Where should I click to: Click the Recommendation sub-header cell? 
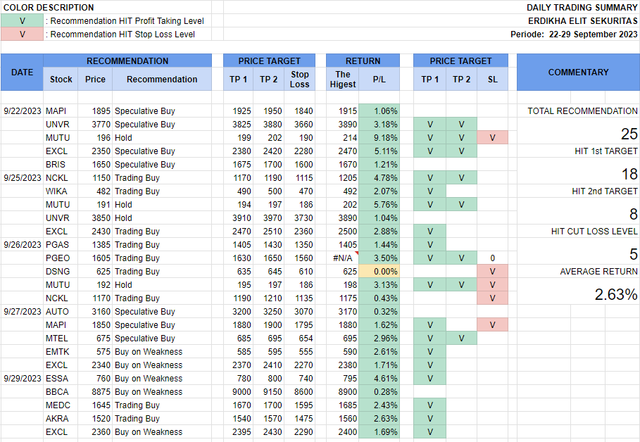click(162, 80)
